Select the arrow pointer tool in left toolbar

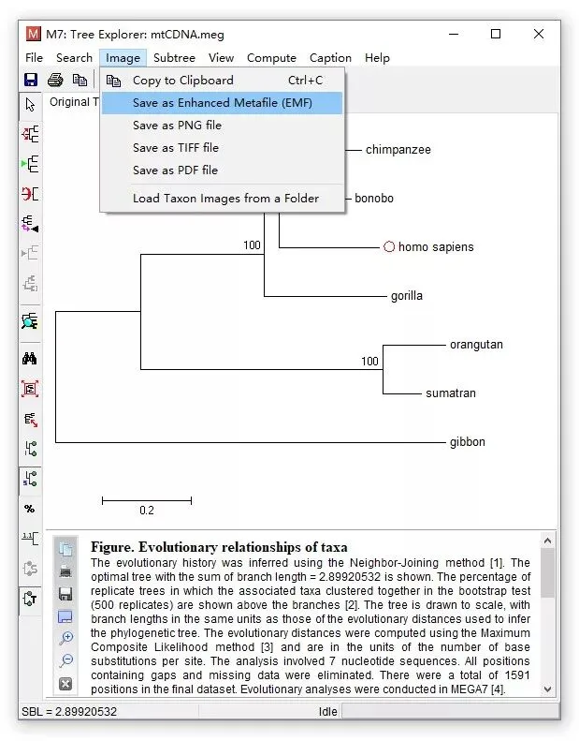point(30,104)
